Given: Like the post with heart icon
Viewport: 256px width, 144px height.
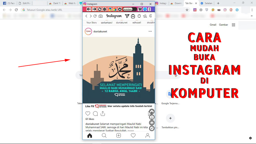Looking at the screenshot, I should point(88,113).
